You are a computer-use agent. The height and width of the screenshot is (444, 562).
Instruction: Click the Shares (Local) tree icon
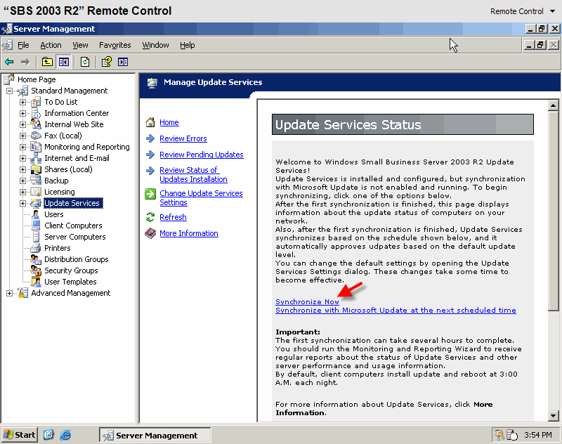click(x=36, y=169)
